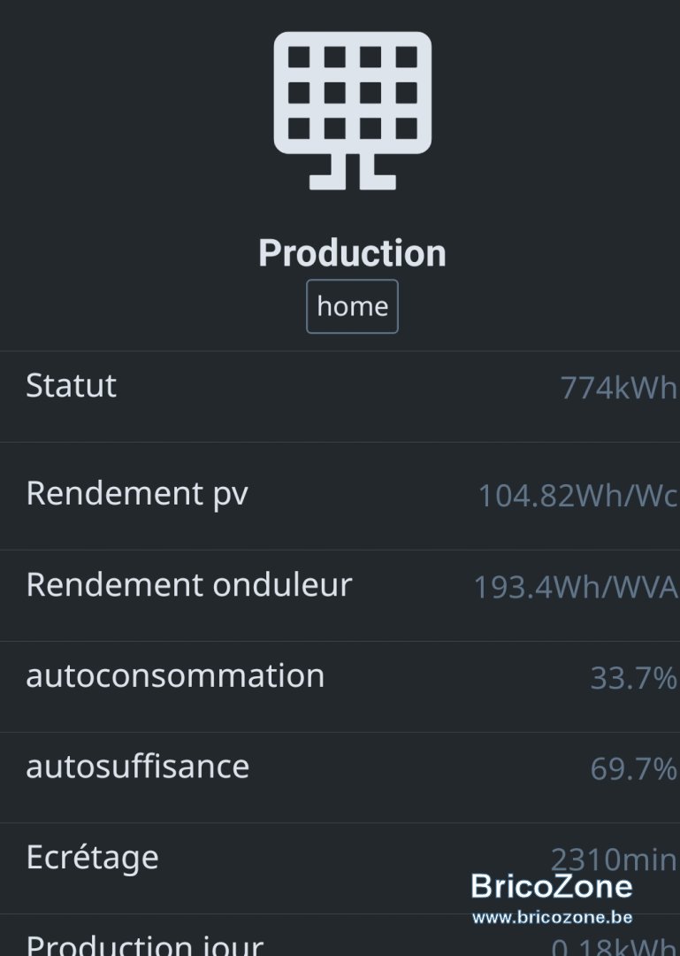Click the 104.82Wh/Wc value

coord(577,495)
